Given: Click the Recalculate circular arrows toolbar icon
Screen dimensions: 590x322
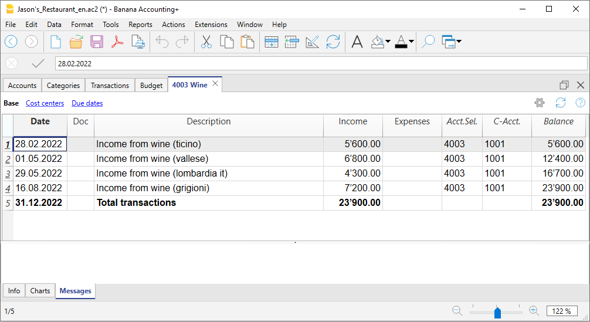Looking at the screenshot, I should pyautogui.click(x=333, y=42).
